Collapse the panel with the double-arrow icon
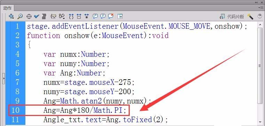This screenshot has width=265, height=126. [x=257, y=2]
